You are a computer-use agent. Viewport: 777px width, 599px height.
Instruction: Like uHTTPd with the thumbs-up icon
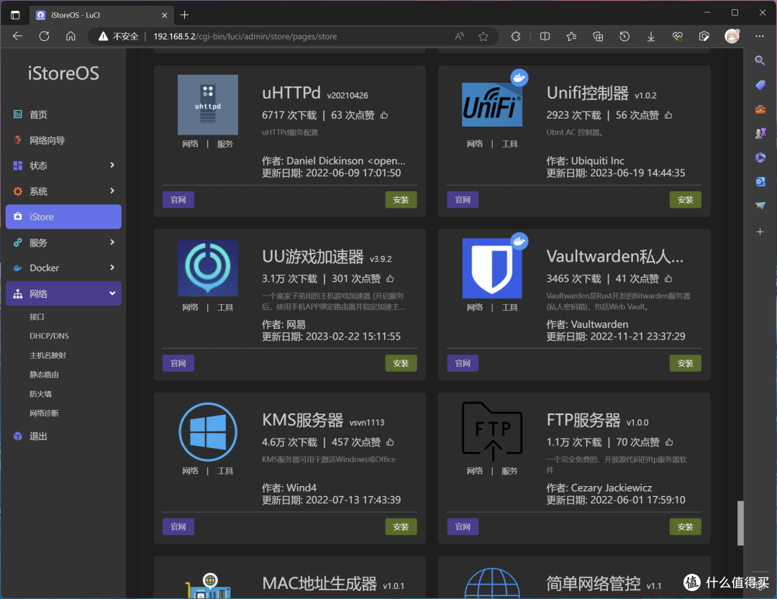(384, 115)
